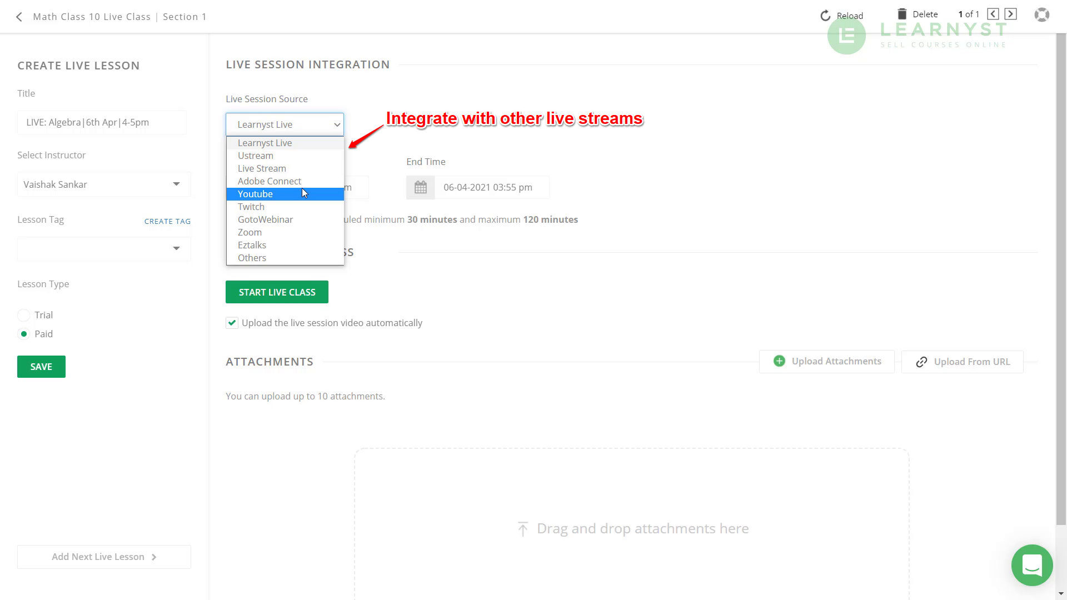Image resolution: width=1067 pixels, height=600 pixels.
Task: Click Add Next Live Lesson button
Action: (104, 557)
